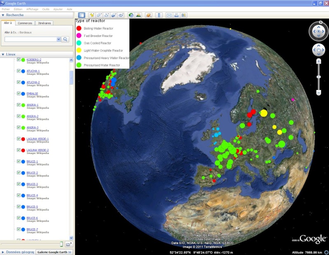The image size is (329, 255).
Task: Toggle sunlight across the landscape icon
Action: (x=138, y=15)
